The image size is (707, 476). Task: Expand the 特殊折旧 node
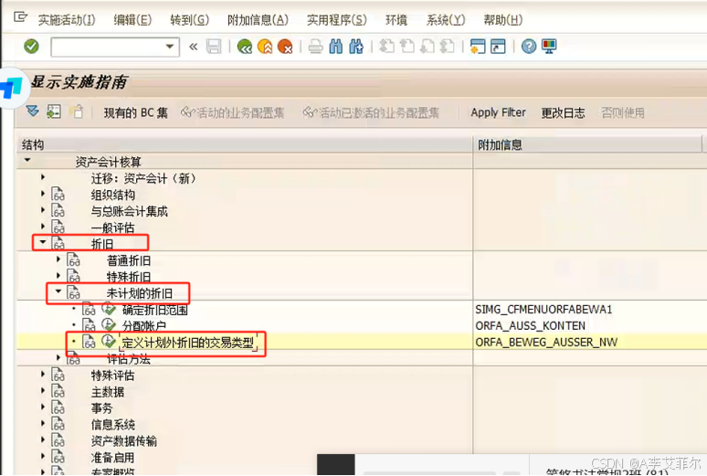pos(58,276)
